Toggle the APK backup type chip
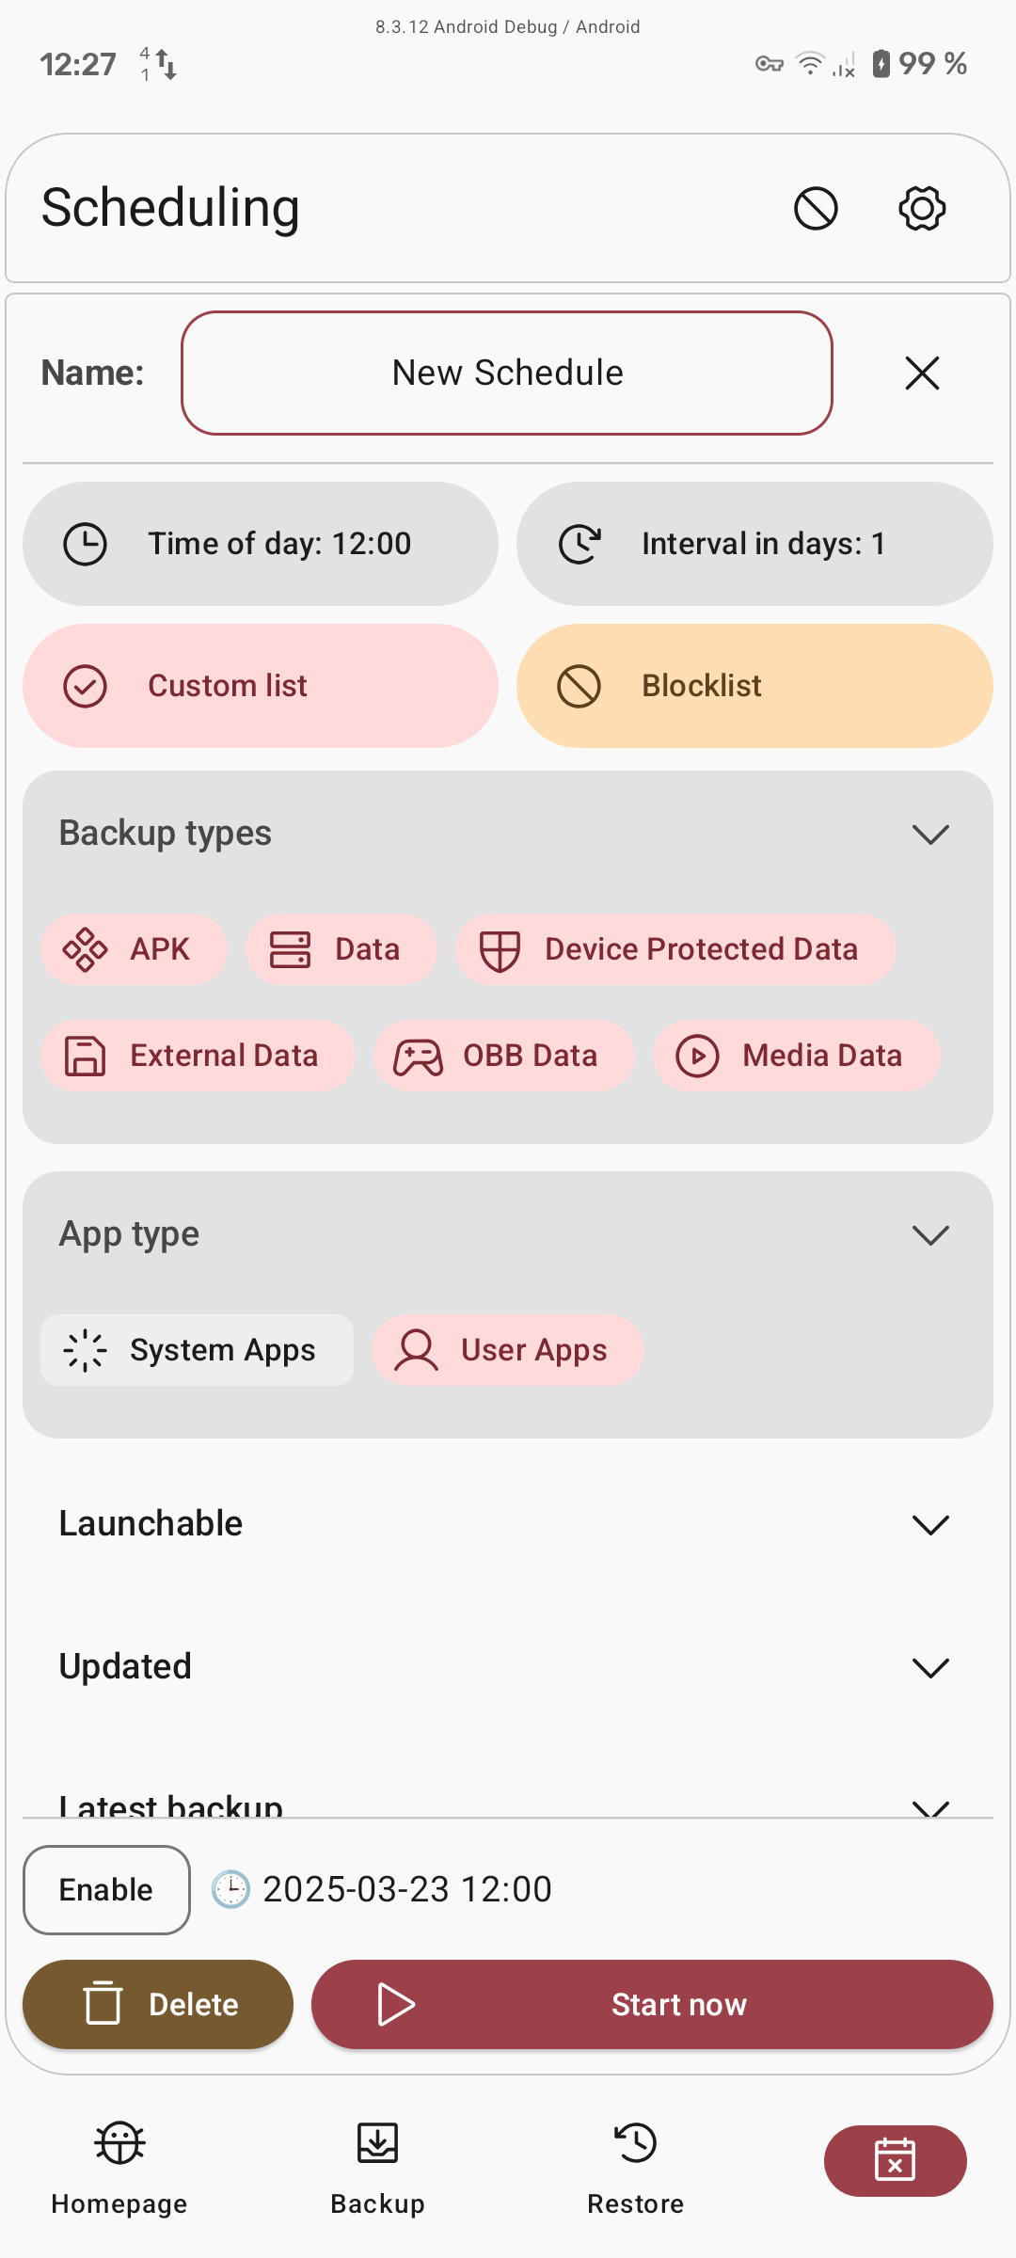 click(x=134, y=949)
